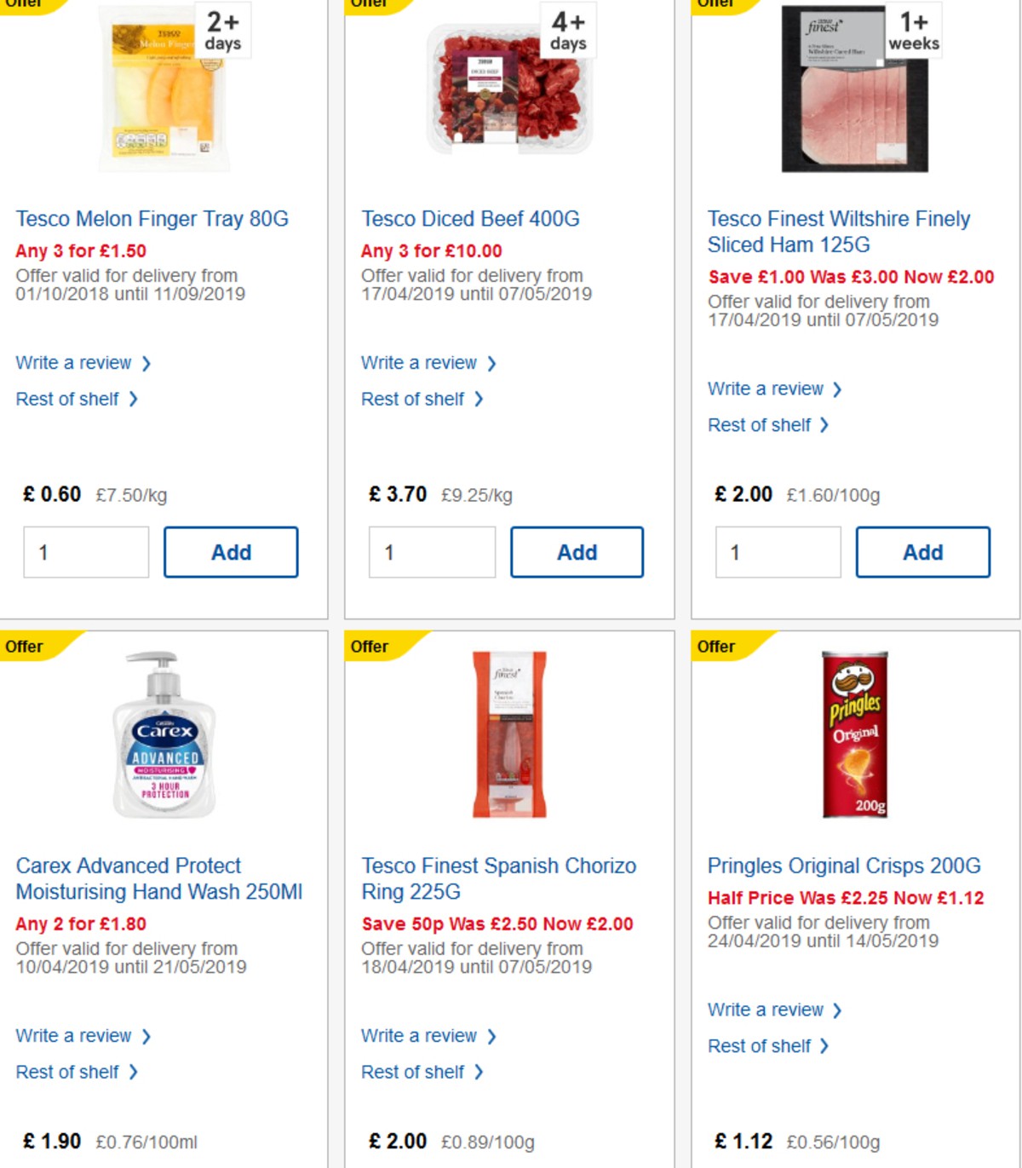Expand the Write a review chevron for Chorizo
This screenshot has height=1168, width=1022.
(491, 1036)
